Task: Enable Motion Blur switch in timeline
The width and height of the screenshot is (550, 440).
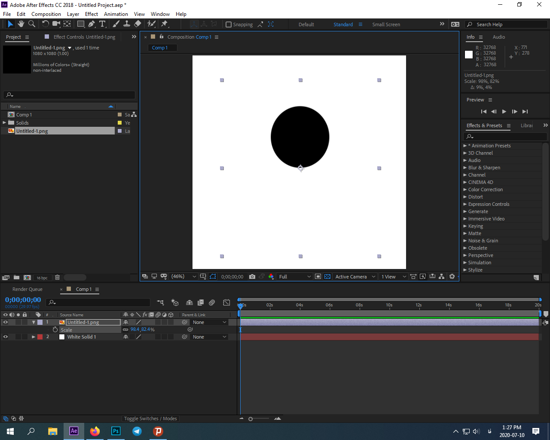Action: click(212, 302)
